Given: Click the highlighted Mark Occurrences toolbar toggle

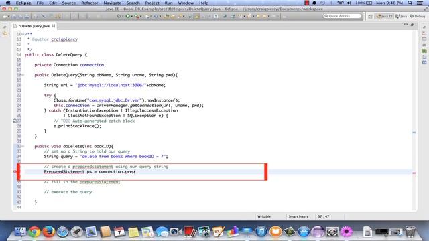Looking at the screenshot, I should pyautogui.click(x=197, y=16).
